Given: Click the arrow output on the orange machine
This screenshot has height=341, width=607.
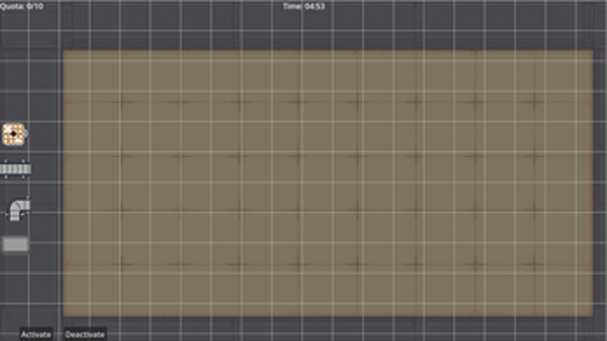Looking at the screenshot, I should tap(26, 134).
